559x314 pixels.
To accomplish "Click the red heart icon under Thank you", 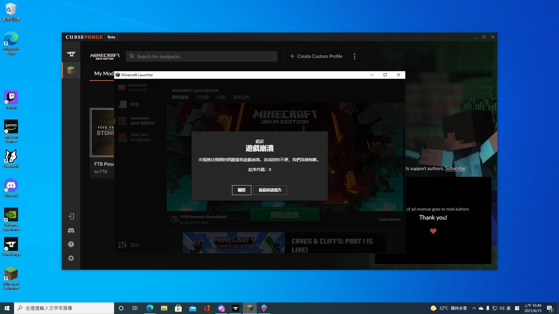I will click(433, 231).
